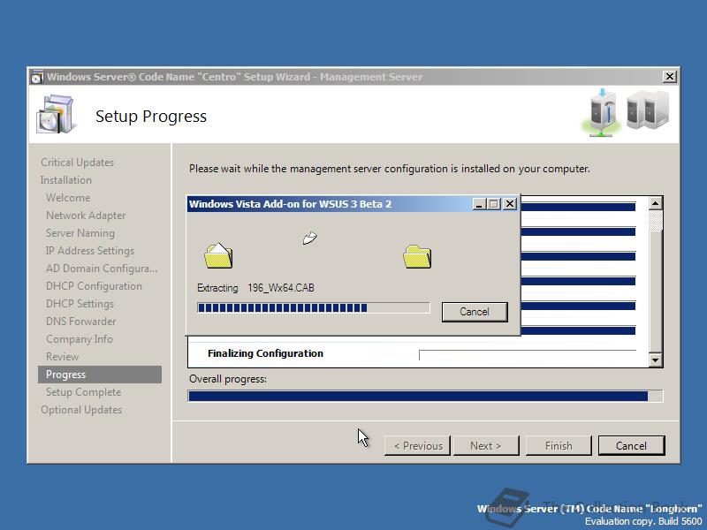This screenshot has height=530, width=707.
Task: Click the Overall progress label
Action: tap(228, 379)
